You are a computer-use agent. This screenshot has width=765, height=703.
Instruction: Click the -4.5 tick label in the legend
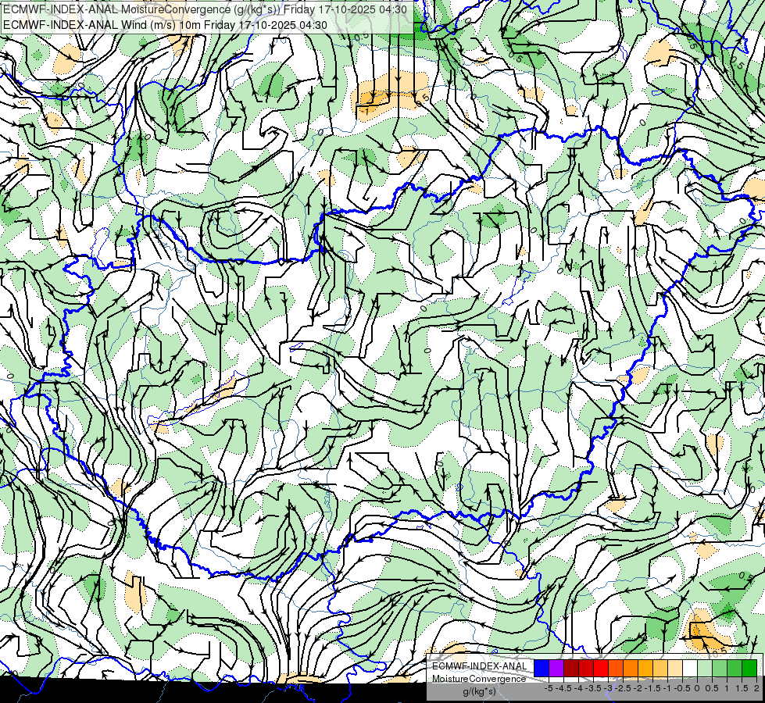pyautogui.click(x=563, y=688)
